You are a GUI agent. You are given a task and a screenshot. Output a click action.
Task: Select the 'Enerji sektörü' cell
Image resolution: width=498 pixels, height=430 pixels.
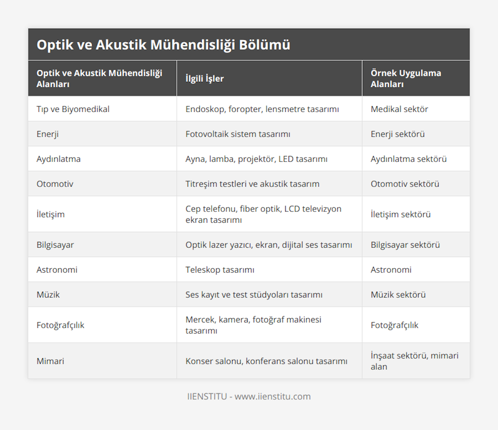(x=398, y=134)
